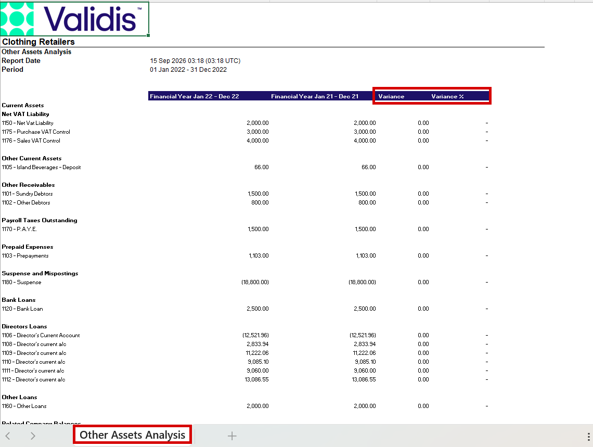Select row 1180 - Suspense
The image size is (593, 447).
tap(21, 282)
